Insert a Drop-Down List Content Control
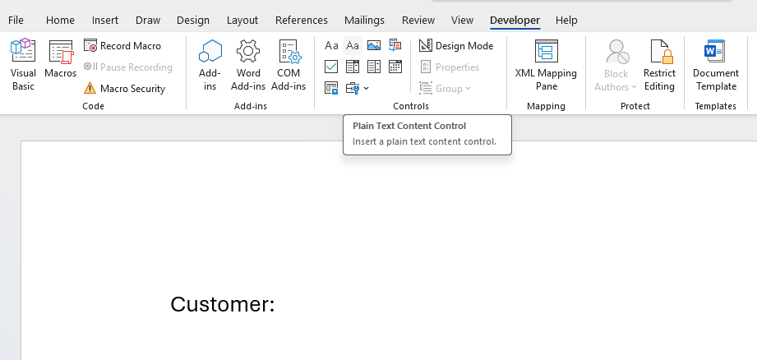Image resolution: width=757 pixels, height=360 pixels. [374, 67]
